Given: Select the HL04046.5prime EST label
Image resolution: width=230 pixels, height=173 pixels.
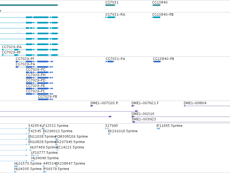Looking at the screenshot, I should [45, 158].
